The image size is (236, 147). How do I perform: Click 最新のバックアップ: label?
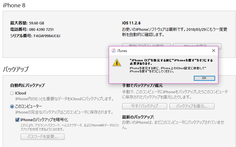[138, 117]
